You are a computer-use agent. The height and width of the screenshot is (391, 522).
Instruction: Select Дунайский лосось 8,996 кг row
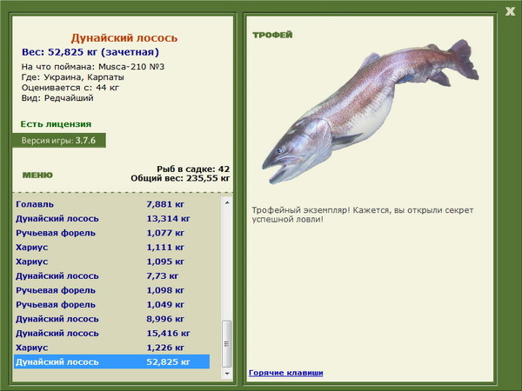112,319
